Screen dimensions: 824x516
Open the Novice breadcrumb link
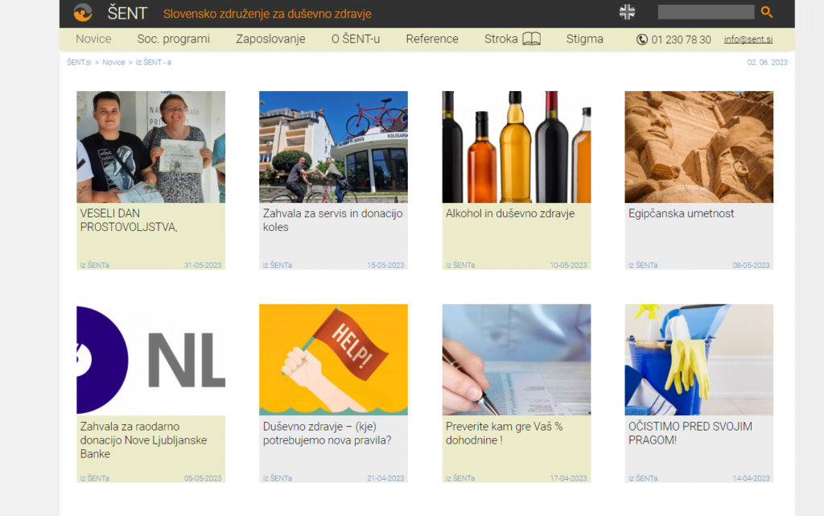pos(113,62)
